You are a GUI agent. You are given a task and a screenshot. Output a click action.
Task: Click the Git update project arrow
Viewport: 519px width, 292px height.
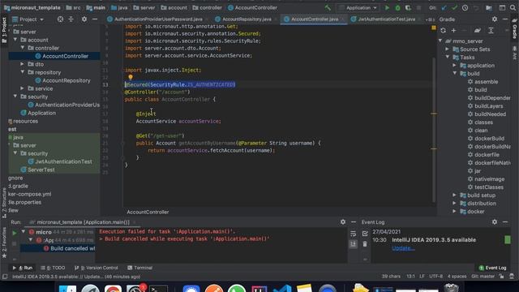click(444, 7)
